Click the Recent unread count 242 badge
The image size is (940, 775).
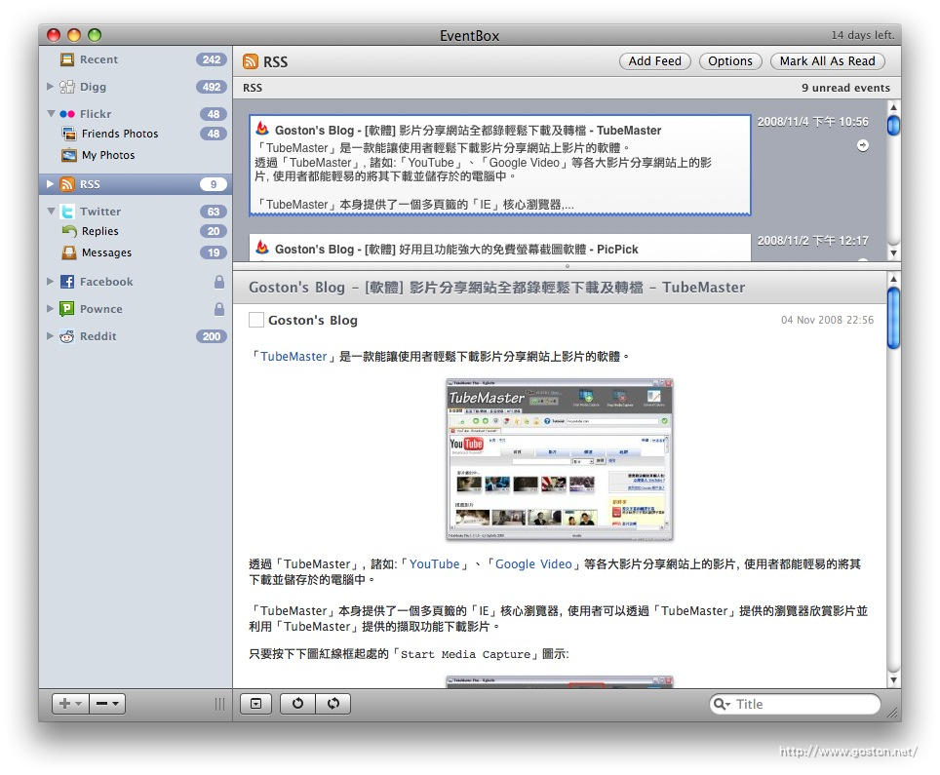click(x=212, y=59)
